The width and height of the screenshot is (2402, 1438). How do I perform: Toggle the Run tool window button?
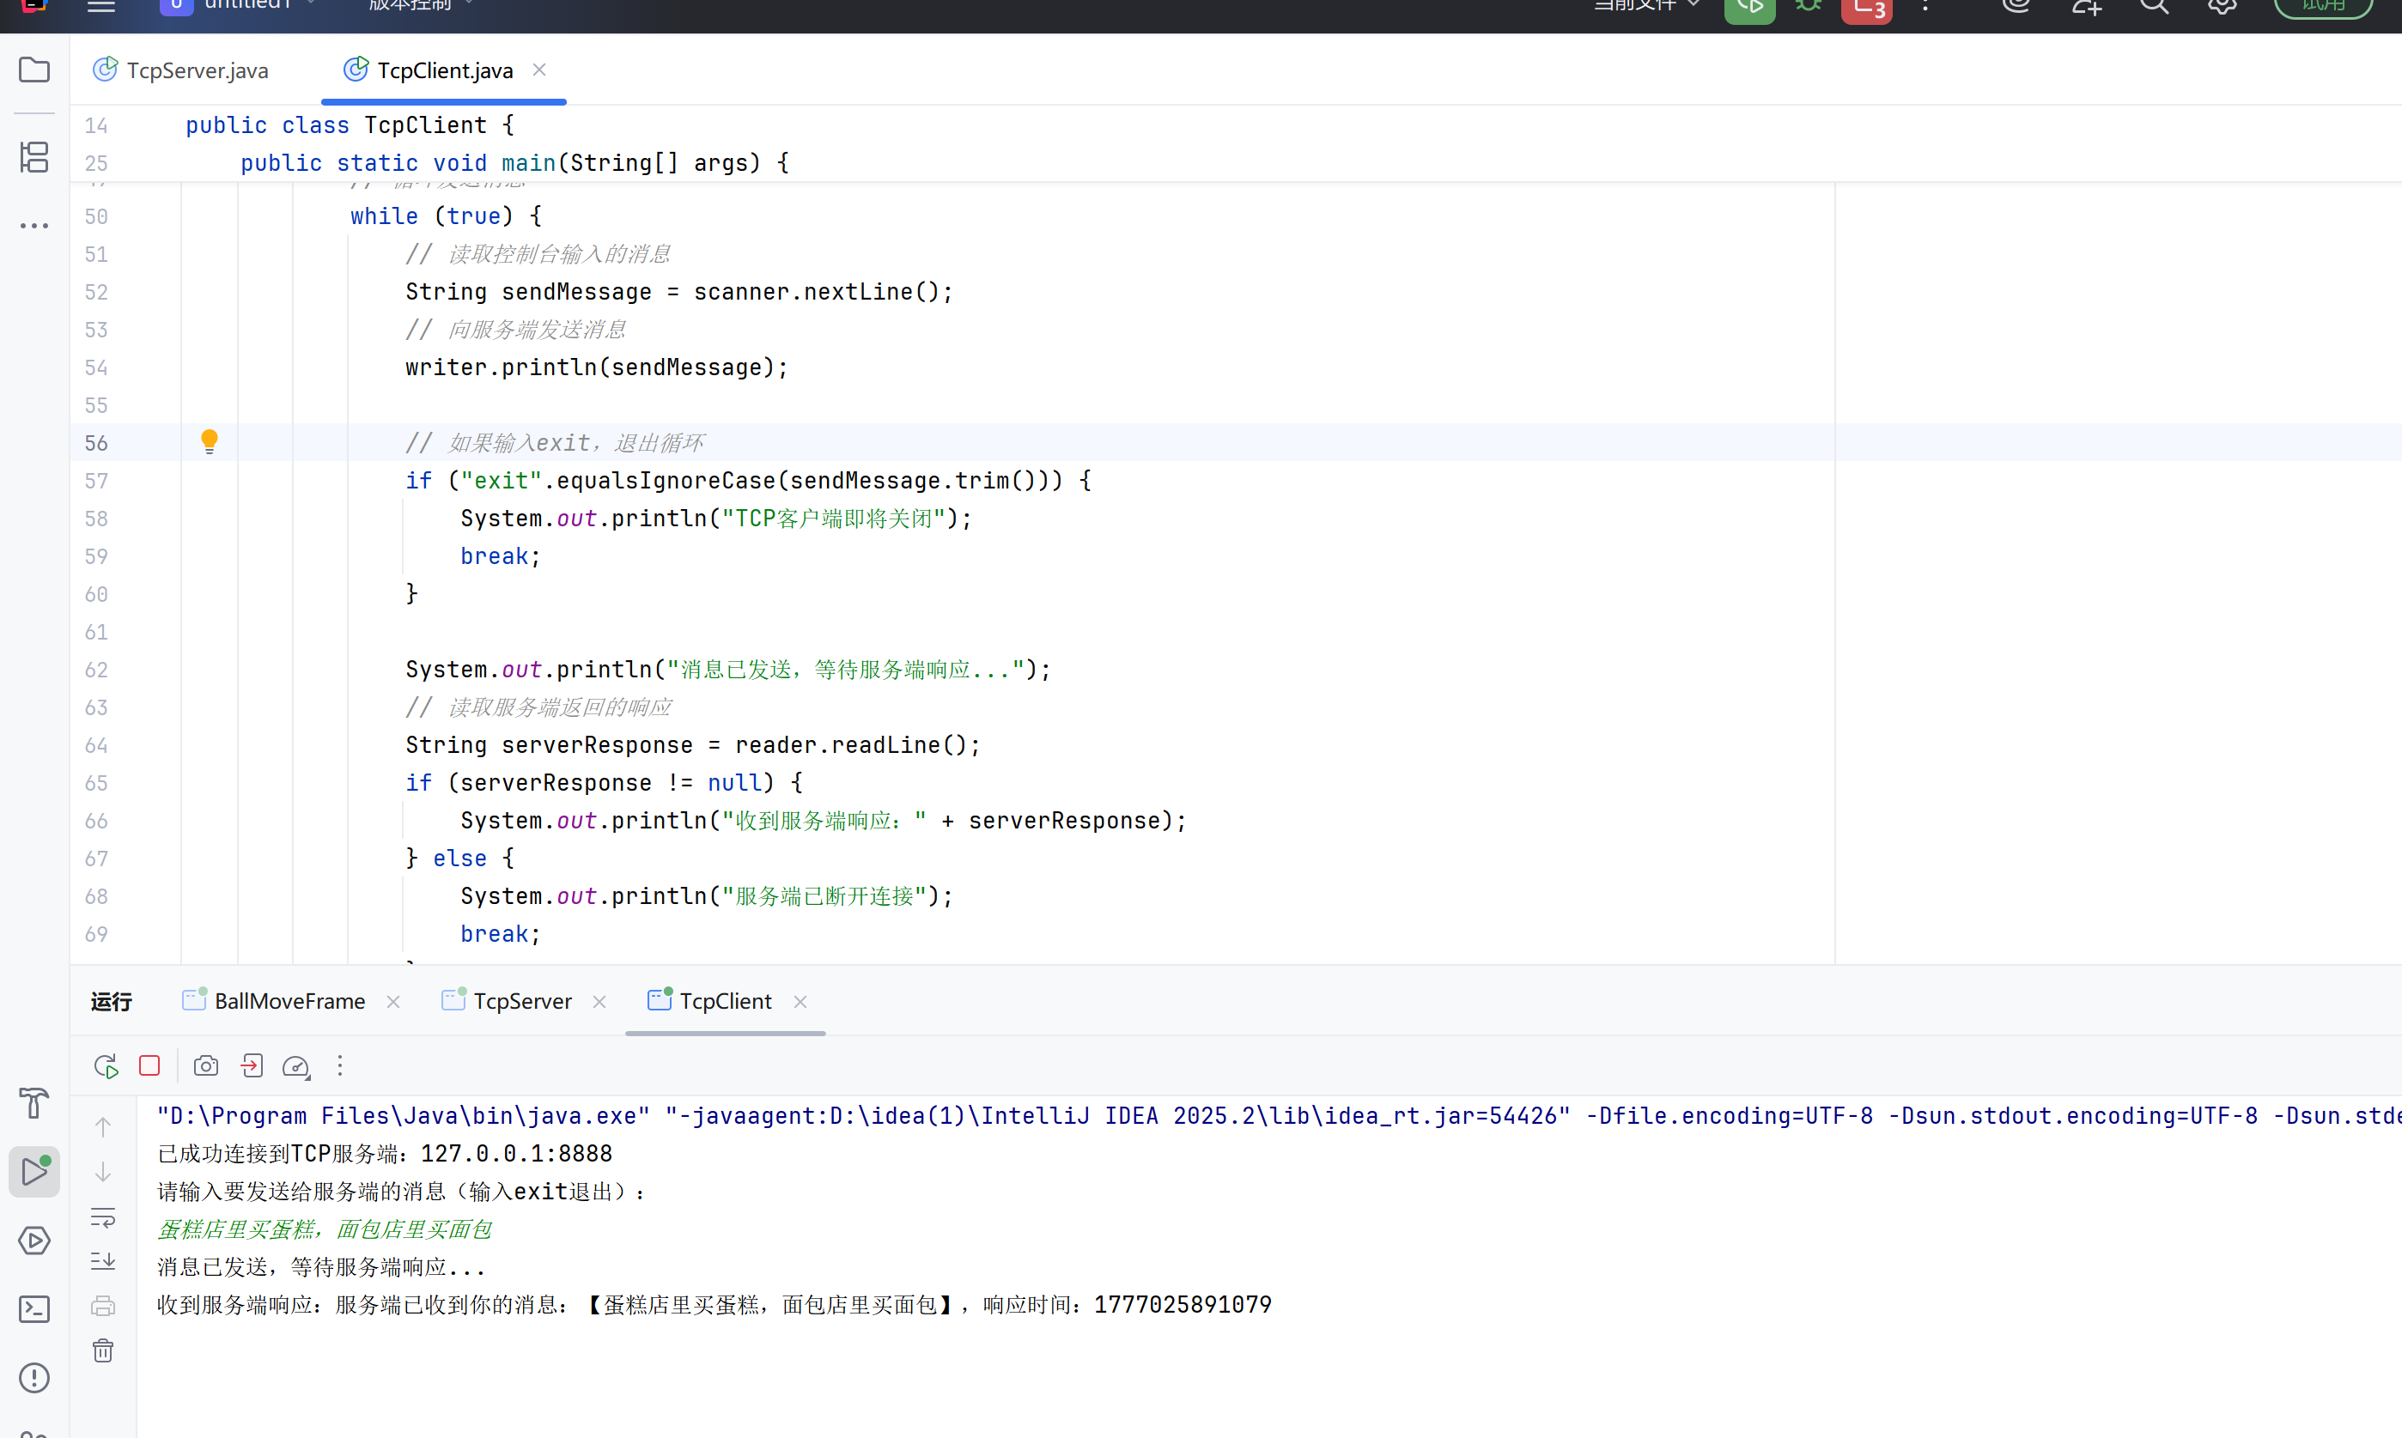point(34,1172)
